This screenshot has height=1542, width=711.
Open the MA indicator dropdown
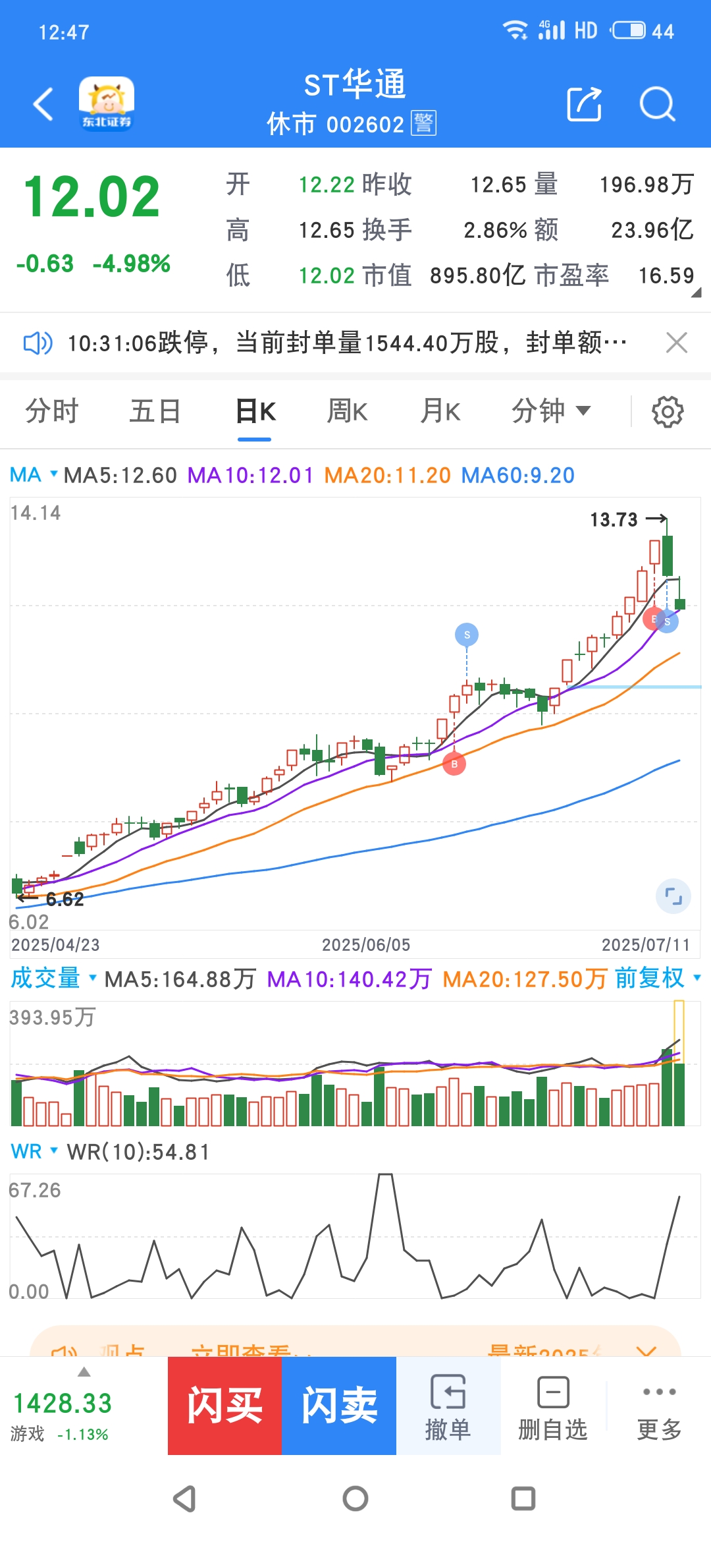(34, 474)
